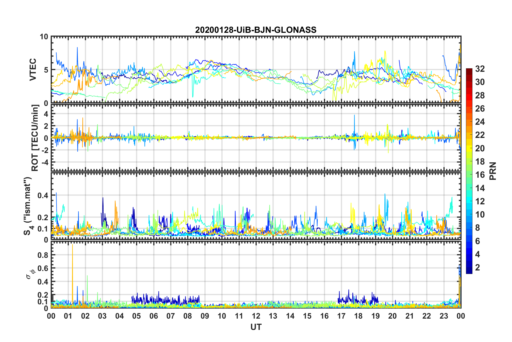Click sigma-phi axis tick label 0.6
512x342 pixels.
click(43, 268)
